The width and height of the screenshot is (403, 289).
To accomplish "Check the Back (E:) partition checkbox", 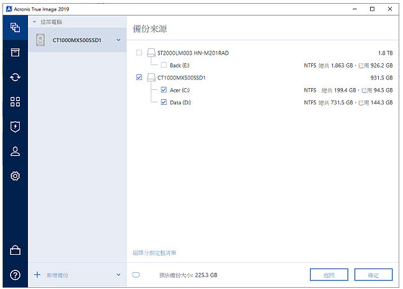I will point(164,65).
